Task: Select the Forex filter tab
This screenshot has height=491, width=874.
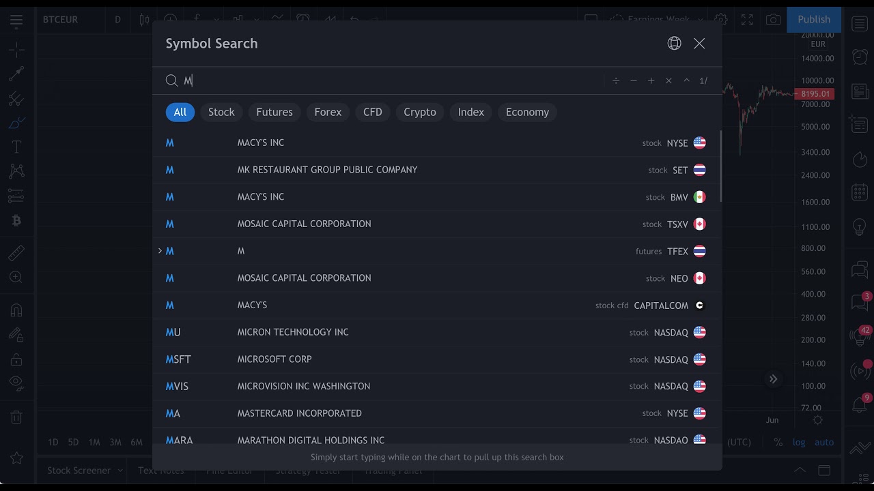Action: pyautogui.click(x=328, y=112)
